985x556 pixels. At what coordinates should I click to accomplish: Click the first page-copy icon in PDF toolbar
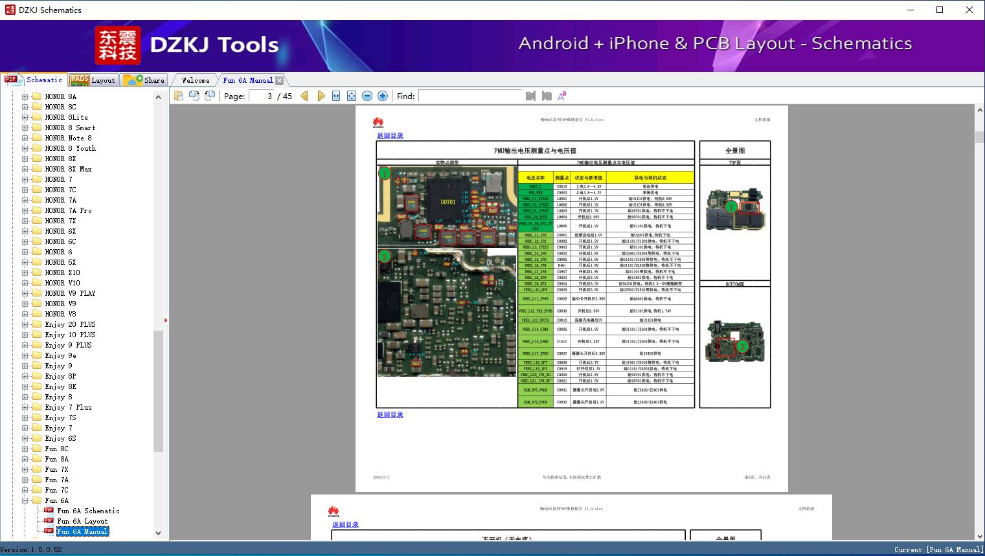coord(179,96)
